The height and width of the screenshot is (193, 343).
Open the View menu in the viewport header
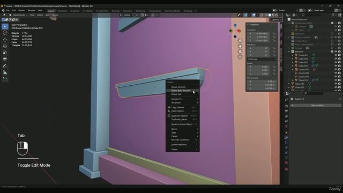point(32,15)
